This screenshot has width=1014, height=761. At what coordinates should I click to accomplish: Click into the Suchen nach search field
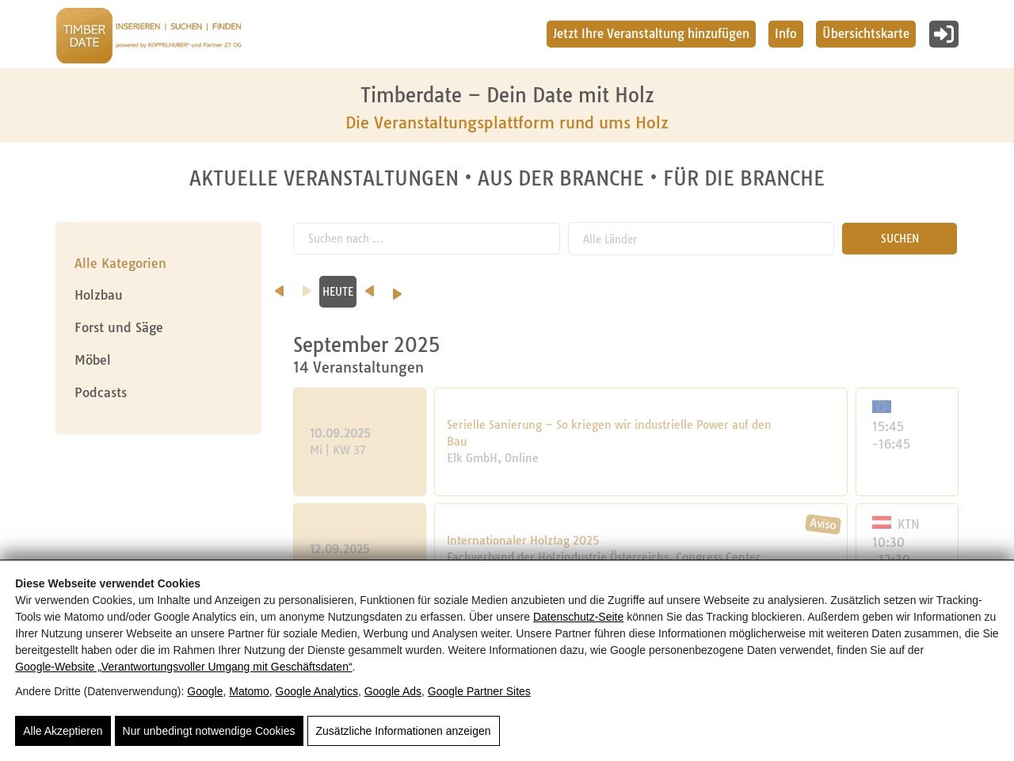(x=426, y=239)
